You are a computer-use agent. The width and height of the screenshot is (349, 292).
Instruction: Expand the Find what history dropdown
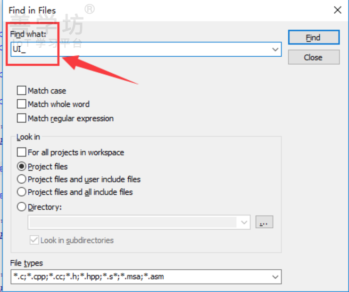tap(275, 49)
